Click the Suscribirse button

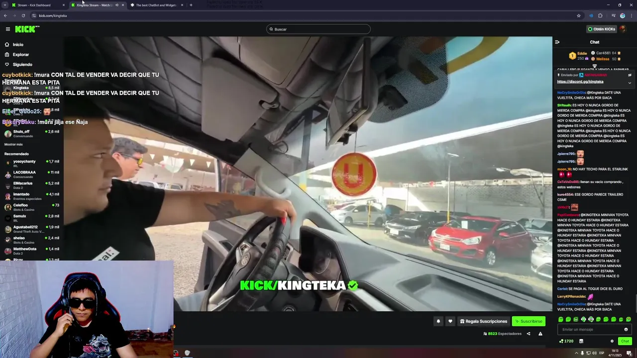click(529, 321)
